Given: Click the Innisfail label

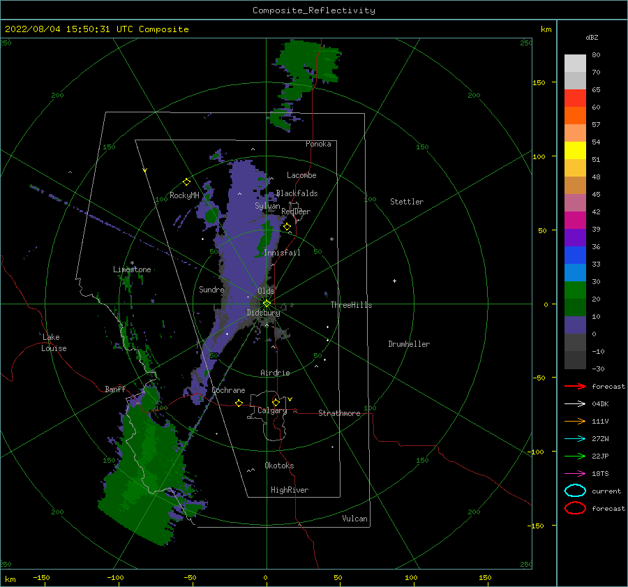Looking at the screenshot, I should coord(282,253).
